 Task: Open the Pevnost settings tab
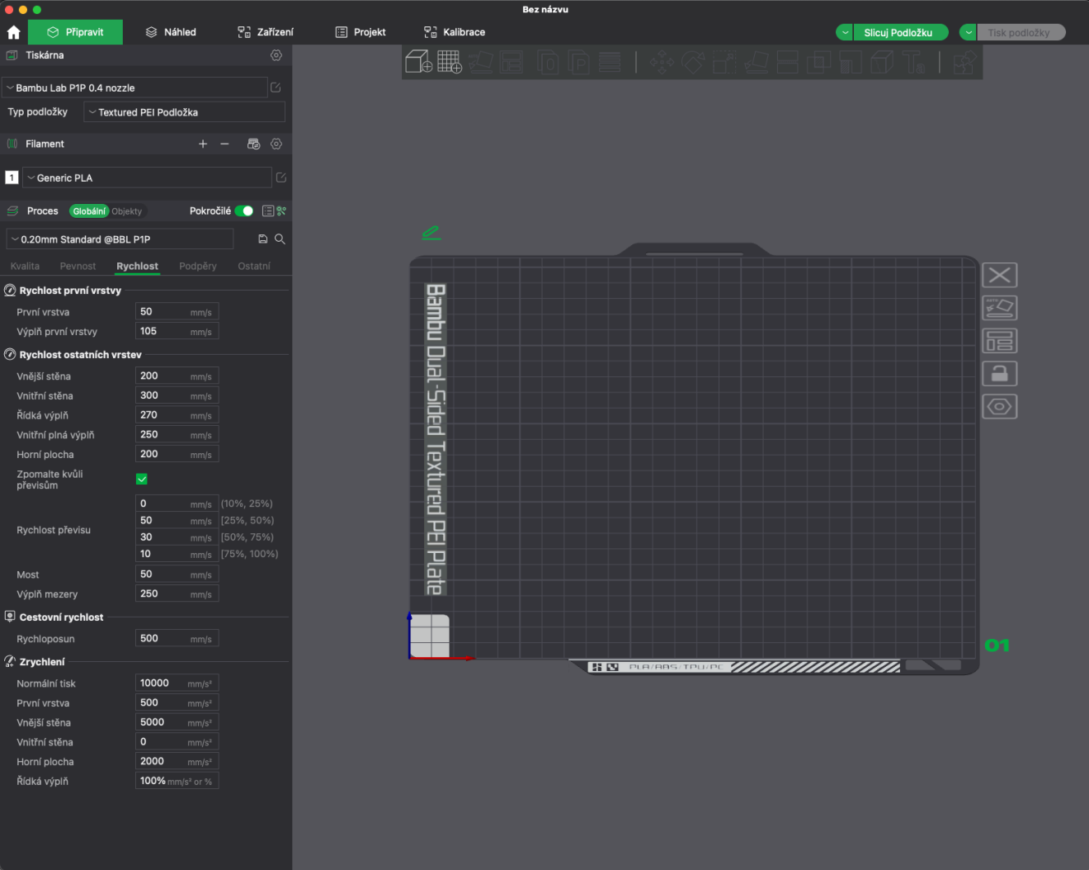pyautogui.click(x=78, y=266)
